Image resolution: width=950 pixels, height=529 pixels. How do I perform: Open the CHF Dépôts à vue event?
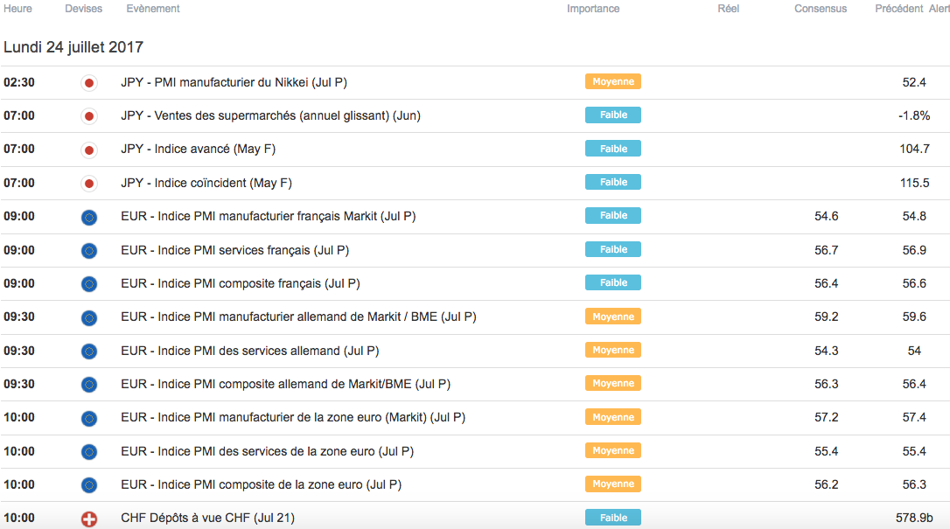pyautogui.click(x=208, y=519)
